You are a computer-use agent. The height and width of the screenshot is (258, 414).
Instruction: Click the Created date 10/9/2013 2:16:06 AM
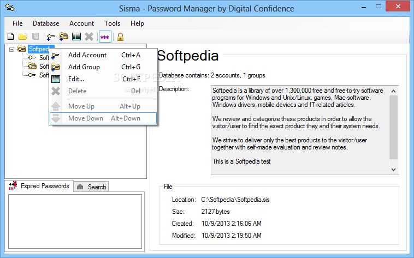232,224
